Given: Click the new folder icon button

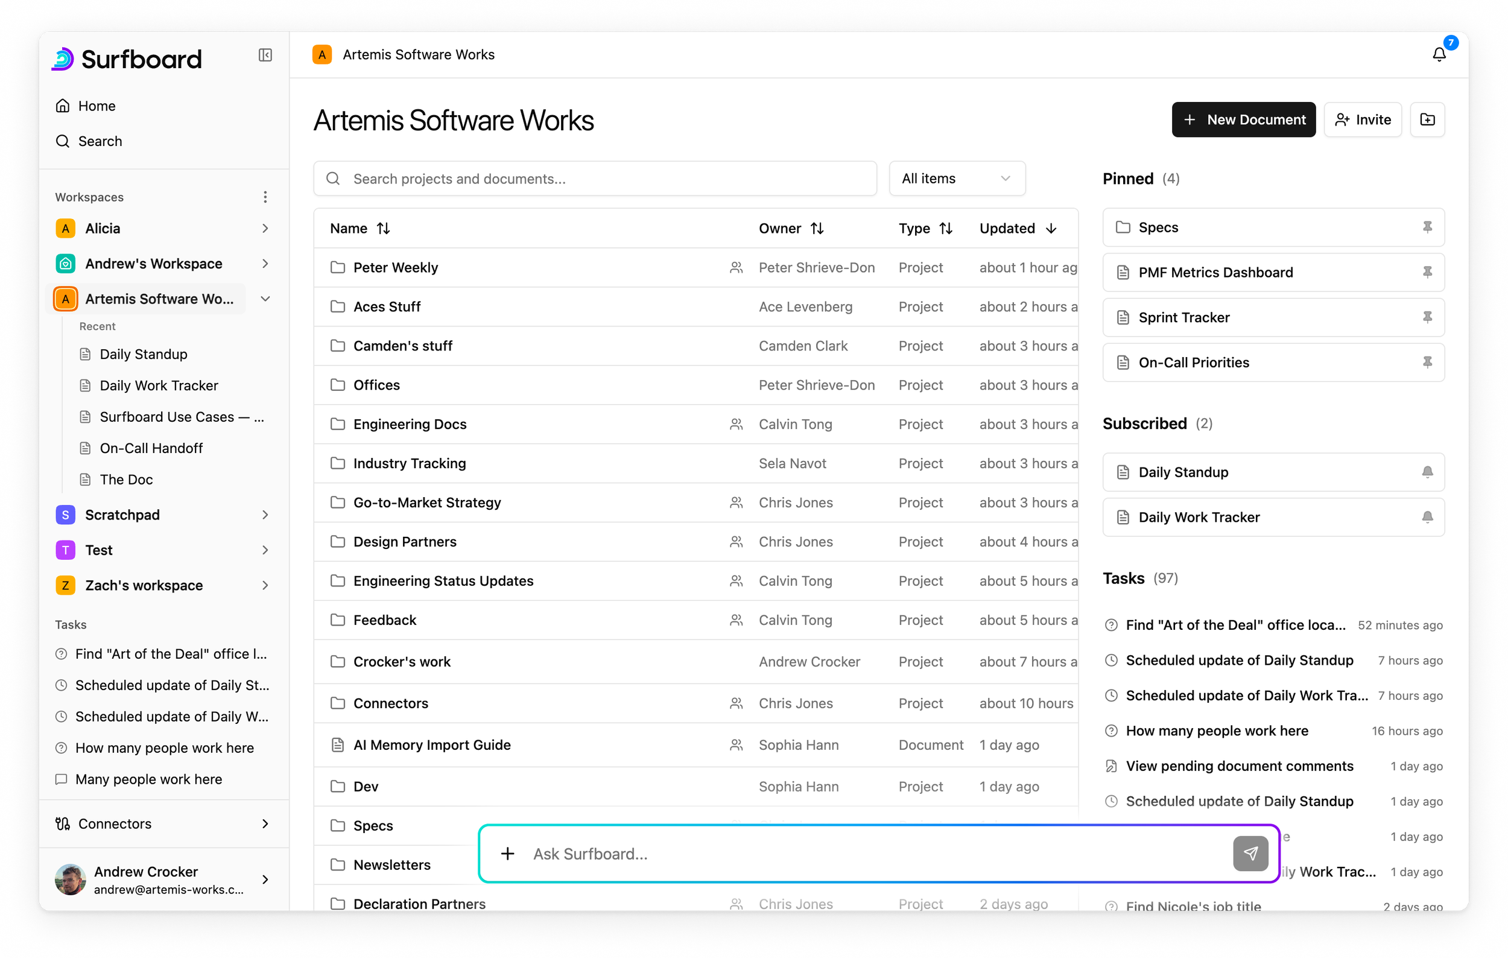Looking at the screenshot, I should pos(1427,119).
